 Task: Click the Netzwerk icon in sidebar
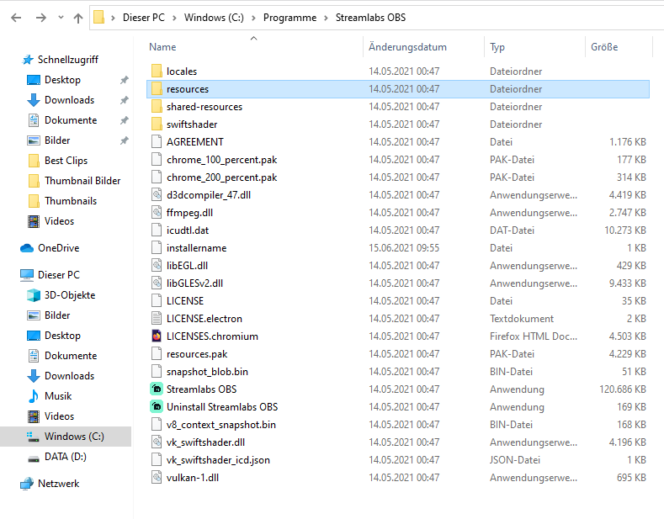coord(26,484)
